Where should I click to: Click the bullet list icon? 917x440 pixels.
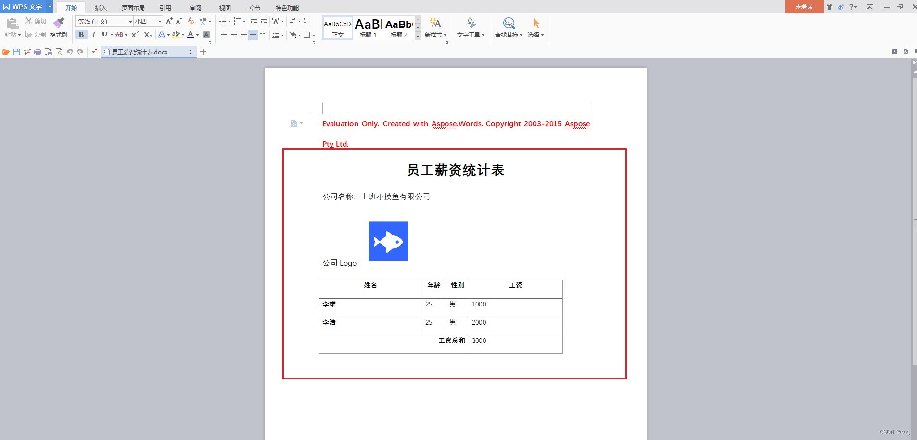[x=223, y=21]
